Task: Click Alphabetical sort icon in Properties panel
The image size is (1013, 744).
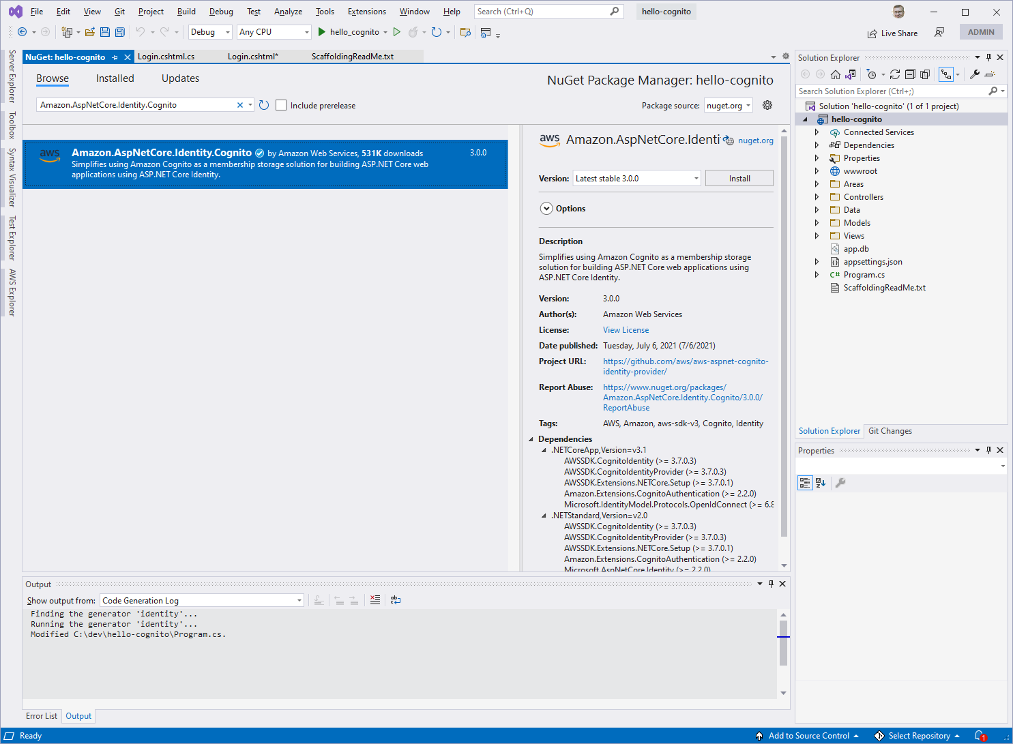Action: click(821, 483)
